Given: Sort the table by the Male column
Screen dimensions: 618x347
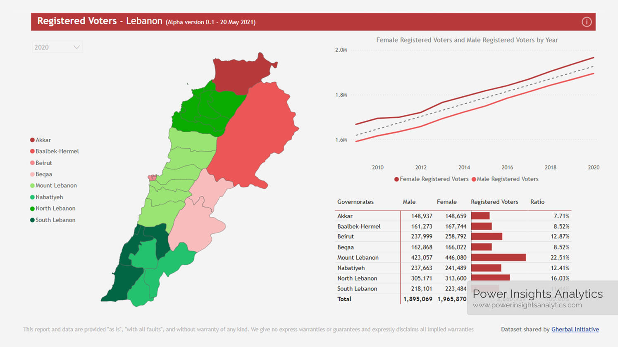Looking at the screenshot, I should point(408,202).
